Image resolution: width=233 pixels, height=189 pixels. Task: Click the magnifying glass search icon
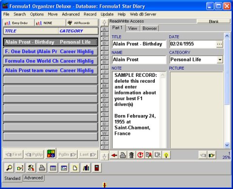(x=9, y=168)
